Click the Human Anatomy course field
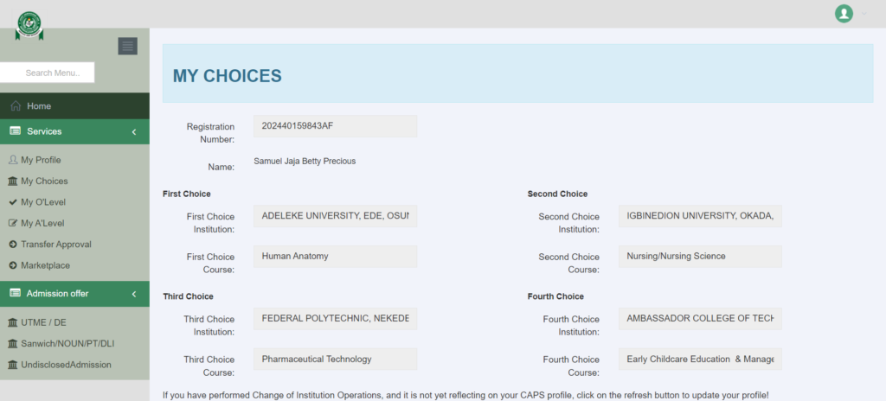886x401 pixels. click(335, 257)
